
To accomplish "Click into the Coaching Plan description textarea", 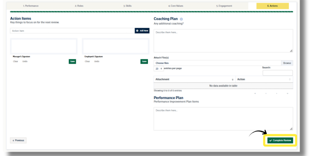I will point(223,41).
